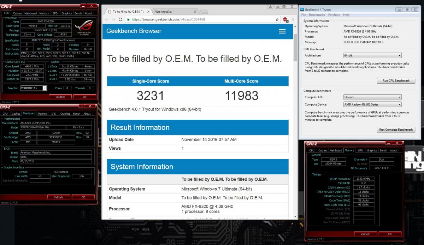Image resolution: width=424 pixels, height=245 pixels.
Task: Click OK in the CPU-Z Mainboard window
Action: click(x=83, y=197)
